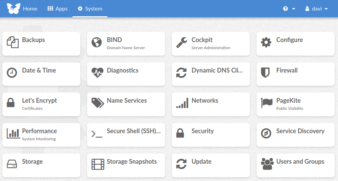This screenshot has width=338, height=181.
Task: Open the Dynamic DNS Client card
Action: [211, 74]
